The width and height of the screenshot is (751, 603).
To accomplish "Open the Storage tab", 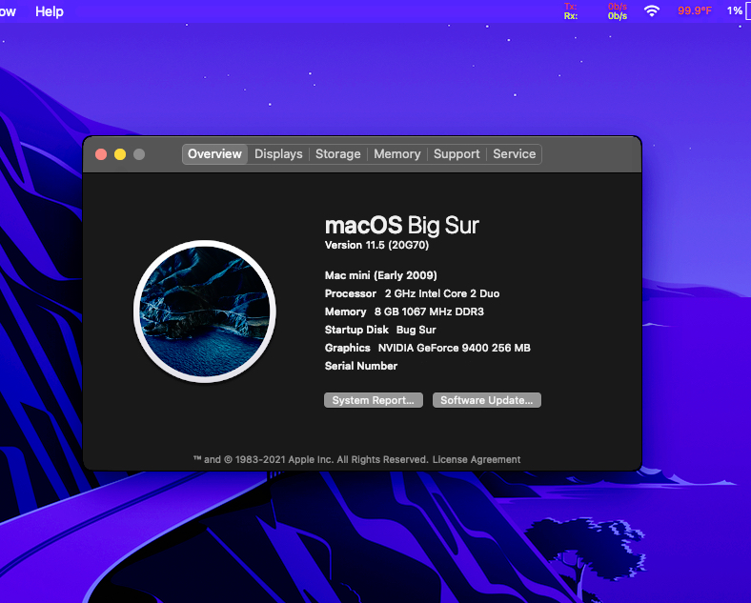I will click(337, 154).
